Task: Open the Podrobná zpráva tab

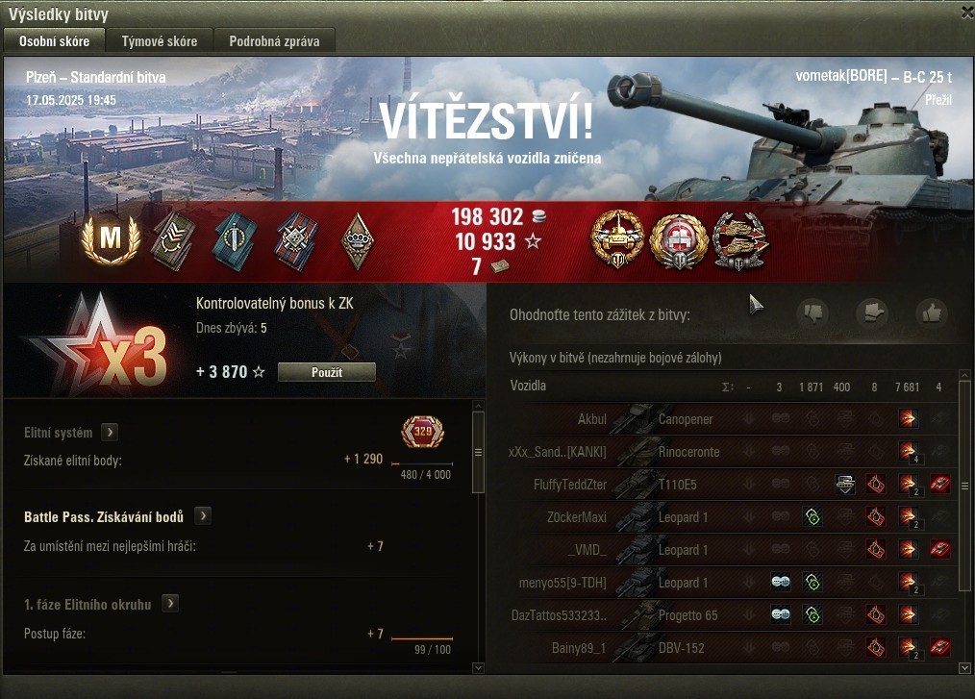Action: 274,41
